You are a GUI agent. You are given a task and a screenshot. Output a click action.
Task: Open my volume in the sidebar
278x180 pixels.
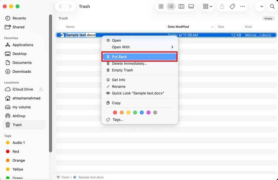click(x=24, y=107)
